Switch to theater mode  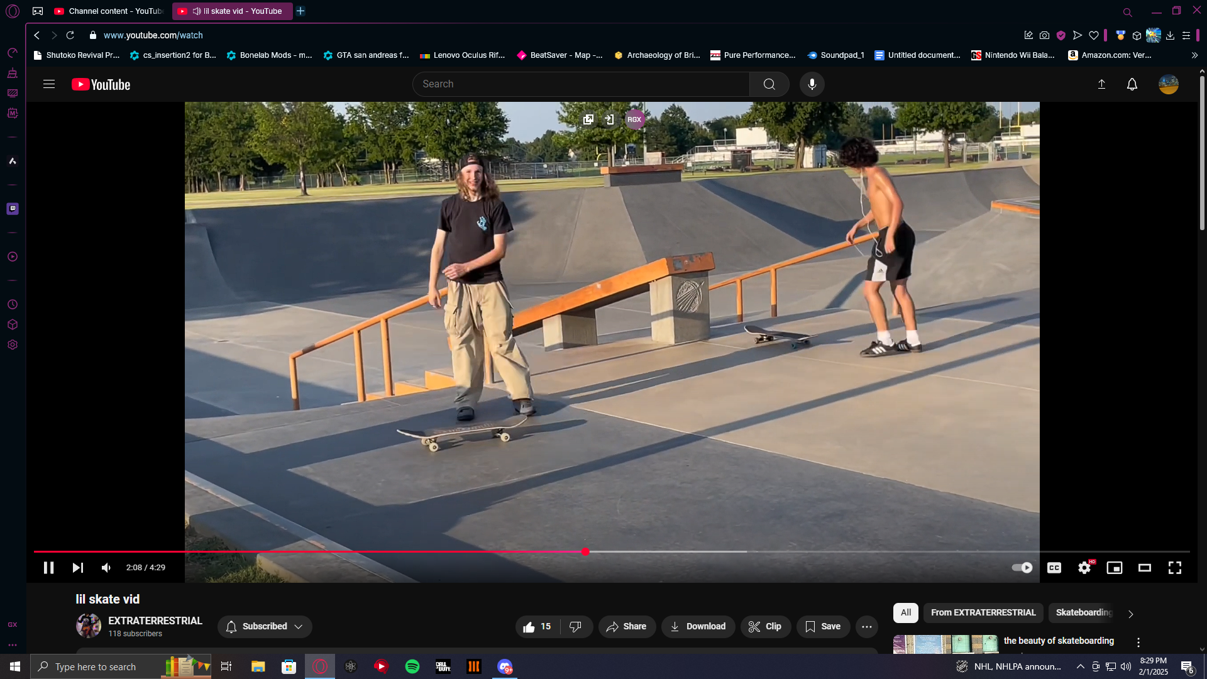tap(1144, 568)
